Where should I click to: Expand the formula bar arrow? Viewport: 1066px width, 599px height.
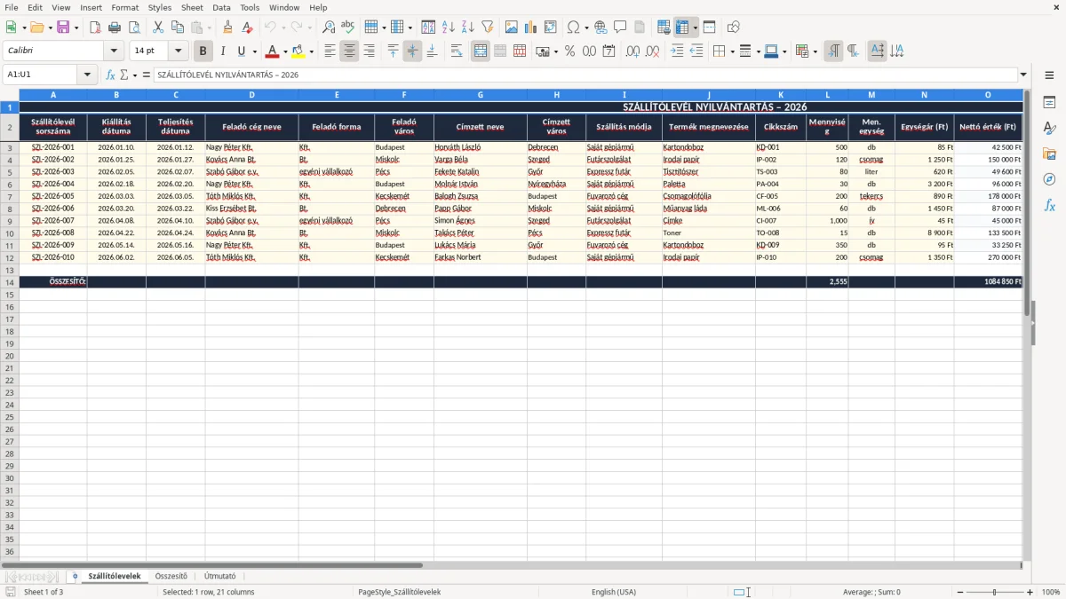1023,75
